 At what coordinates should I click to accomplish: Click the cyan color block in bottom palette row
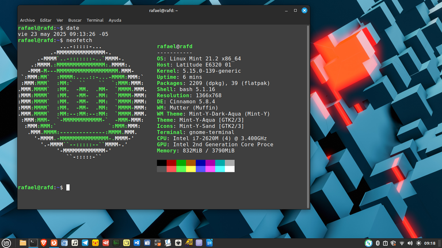click(x=220, y=169)
